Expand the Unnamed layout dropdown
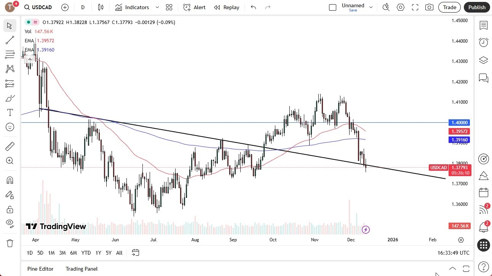This screenshot has height=276, width=492. pos(371,7)
